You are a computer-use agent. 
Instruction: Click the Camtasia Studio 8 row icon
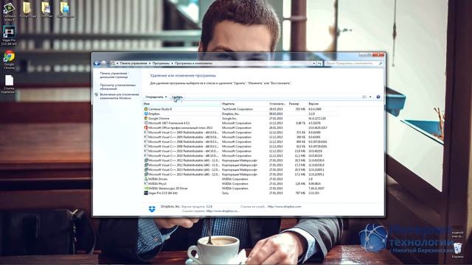146,109
